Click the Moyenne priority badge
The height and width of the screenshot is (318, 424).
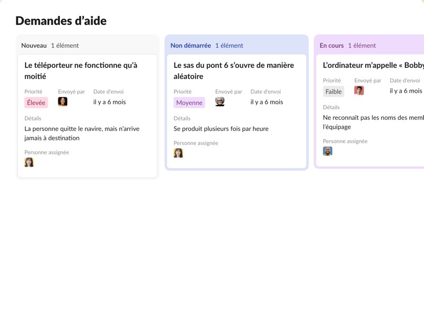[x=189, y=103]
